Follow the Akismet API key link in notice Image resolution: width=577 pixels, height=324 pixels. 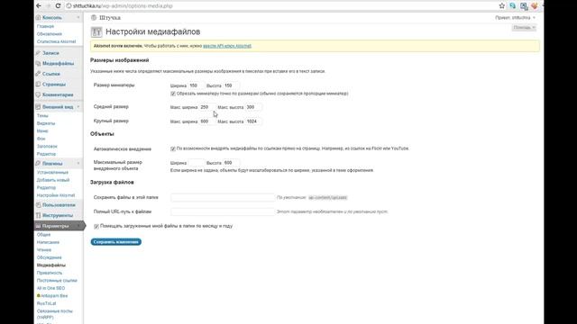point(227,46)
